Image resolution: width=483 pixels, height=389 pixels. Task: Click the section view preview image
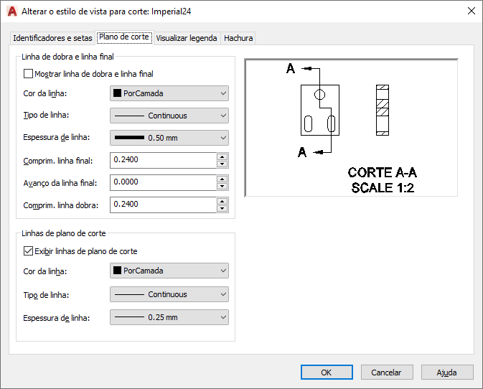point(351,127)
